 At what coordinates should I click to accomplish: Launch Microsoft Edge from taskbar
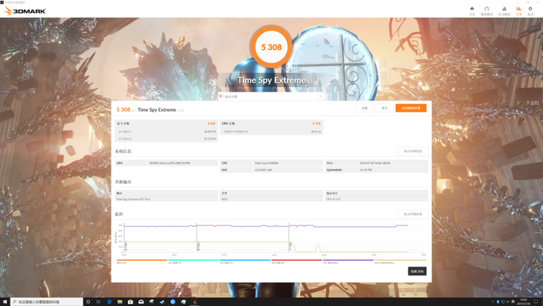(x=109, y=302)
